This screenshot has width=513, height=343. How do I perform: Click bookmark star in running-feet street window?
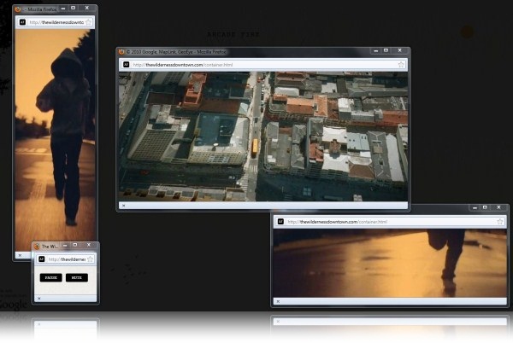501,222
